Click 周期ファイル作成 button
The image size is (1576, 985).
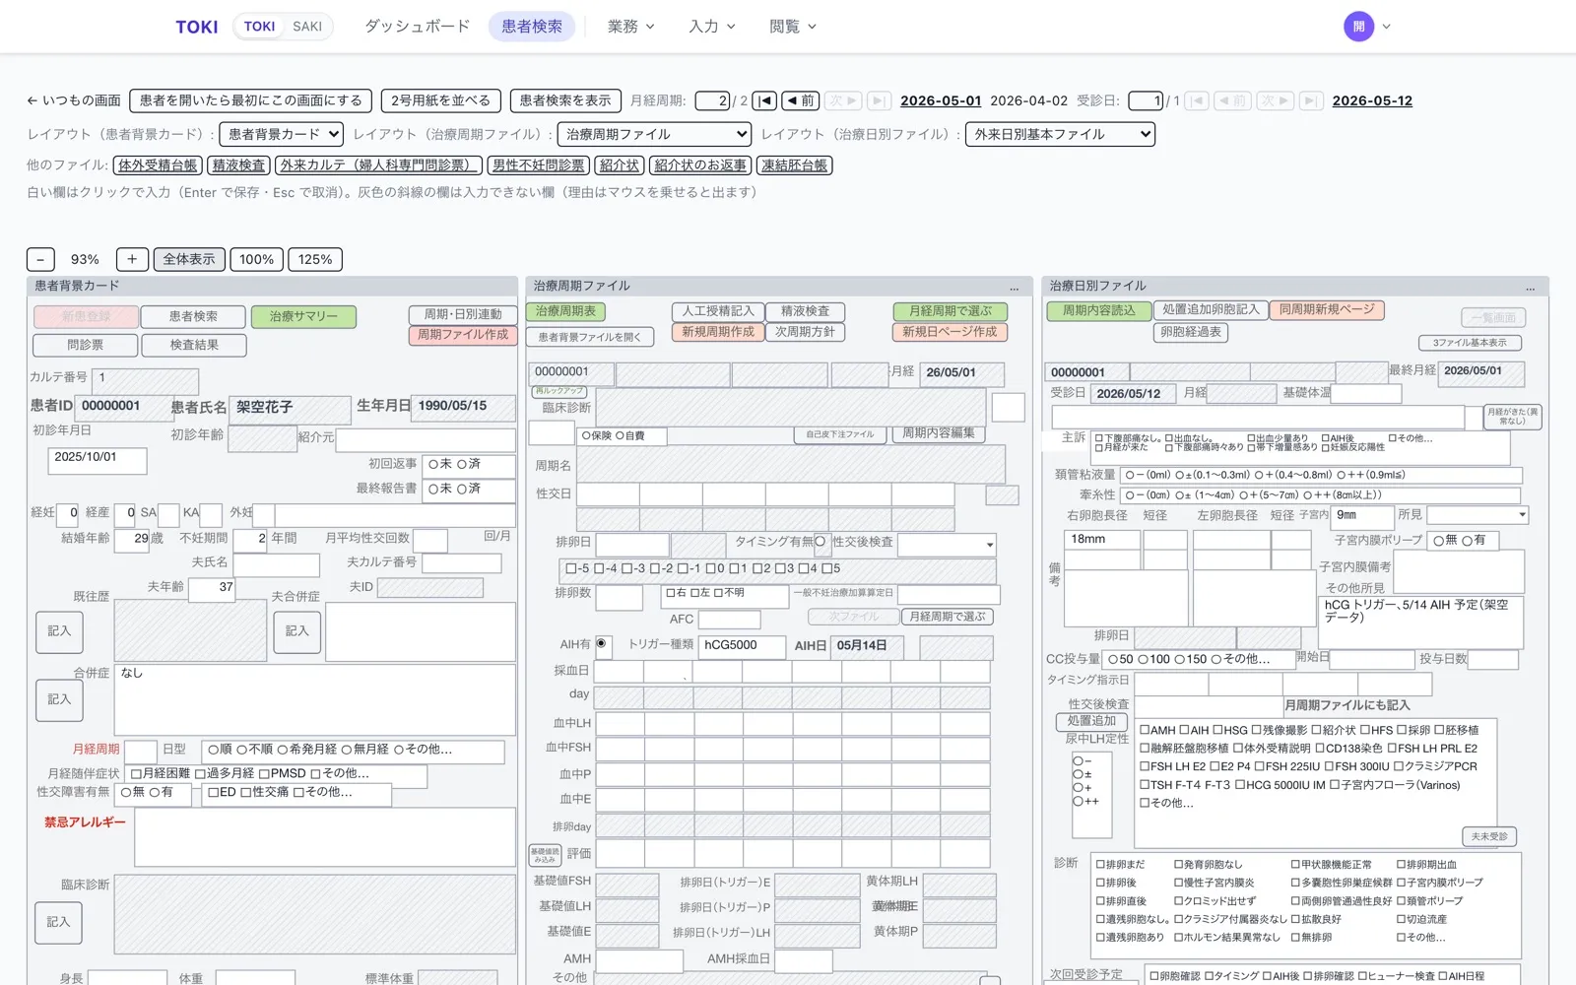463,335
